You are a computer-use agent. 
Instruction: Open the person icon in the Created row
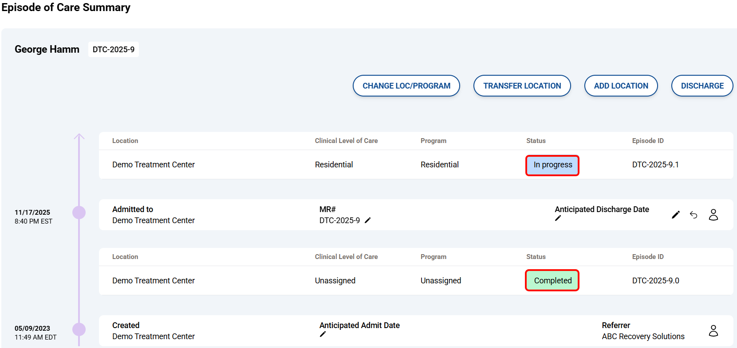click(x=713, y=331)
